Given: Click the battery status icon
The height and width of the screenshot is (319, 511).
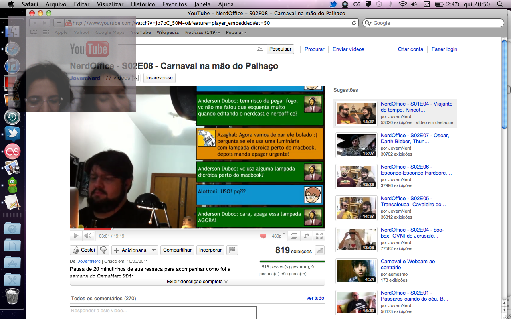Looking at the screenshot, I should (x=439, y=4).
